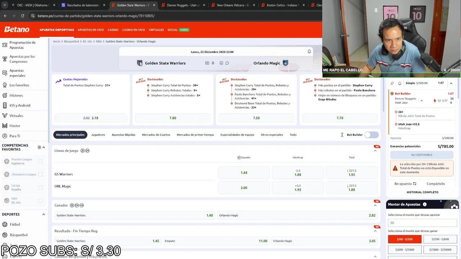
Task: Open iOS y Android phone icon
Action: tap(5, 105)
